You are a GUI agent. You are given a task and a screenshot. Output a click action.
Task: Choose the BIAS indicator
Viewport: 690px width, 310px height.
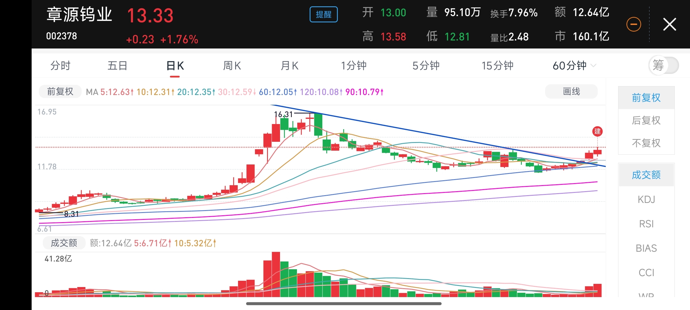pos(646,248)
